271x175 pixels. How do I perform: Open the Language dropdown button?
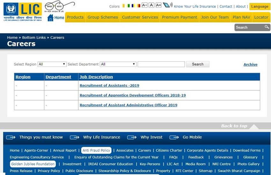(260, 7)
